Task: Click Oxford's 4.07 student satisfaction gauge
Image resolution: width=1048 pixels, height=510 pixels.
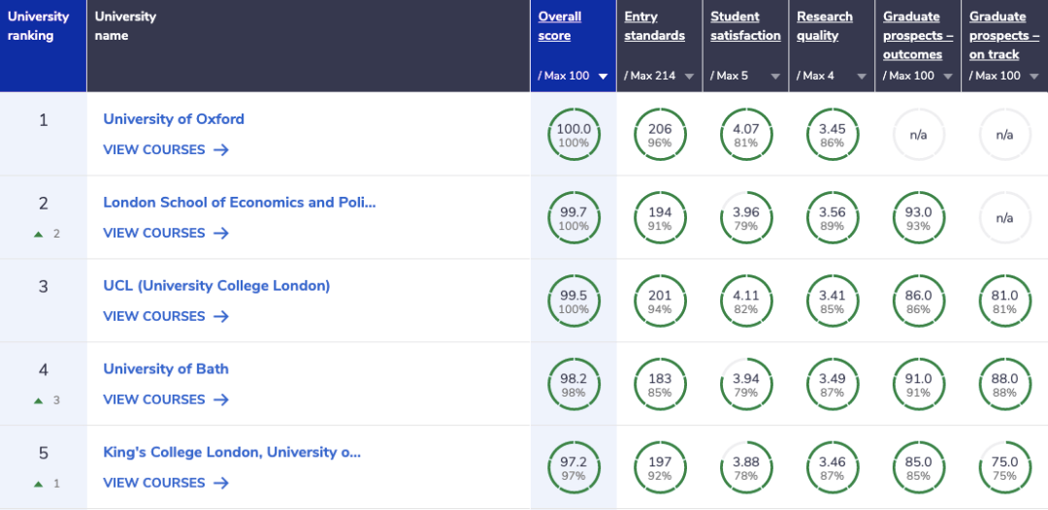Action: click(746, 134)
